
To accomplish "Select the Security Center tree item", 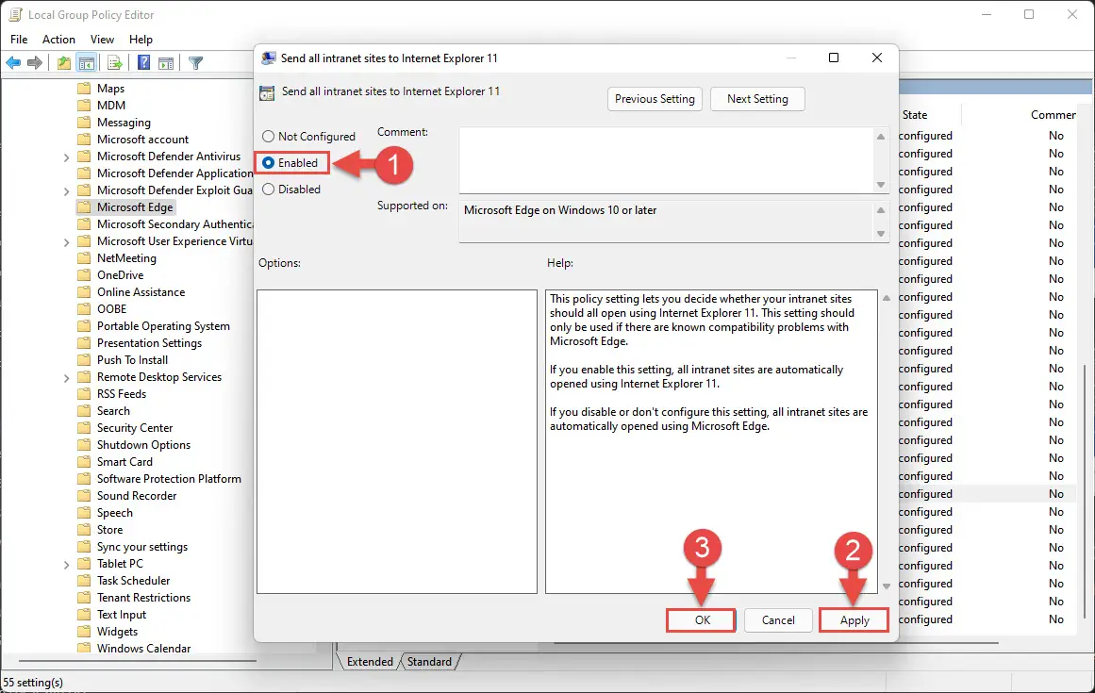I will click(135, 428).
